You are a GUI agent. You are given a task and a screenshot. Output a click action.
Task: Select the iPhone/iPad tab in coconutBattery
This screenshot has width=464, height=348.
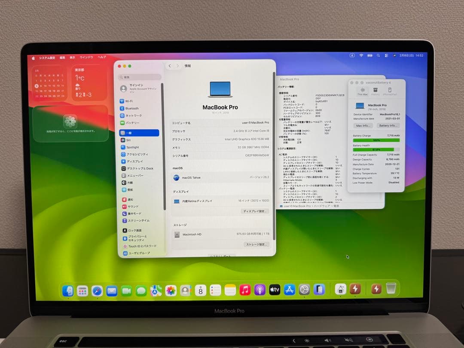(390, 91)
